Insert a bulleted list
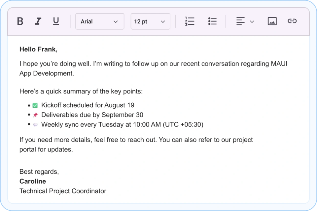 [212, 21]
